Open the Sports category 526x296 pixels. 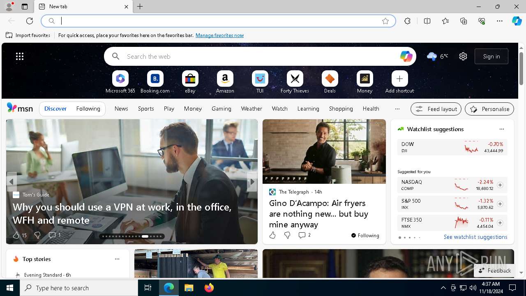click(146, 109)
